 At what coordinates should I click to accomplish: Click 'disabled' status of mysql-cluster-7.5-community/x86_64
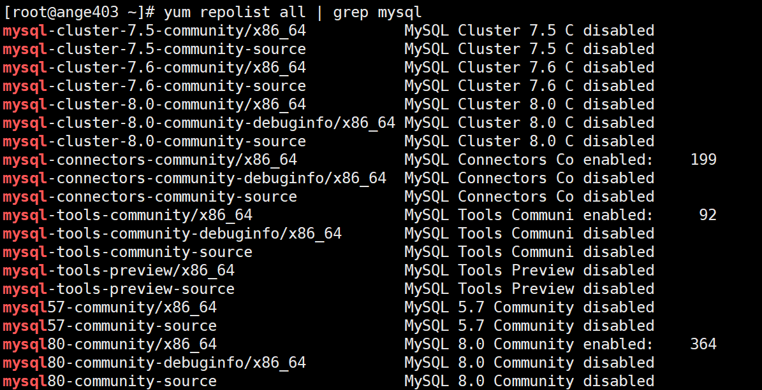[619, 31]
